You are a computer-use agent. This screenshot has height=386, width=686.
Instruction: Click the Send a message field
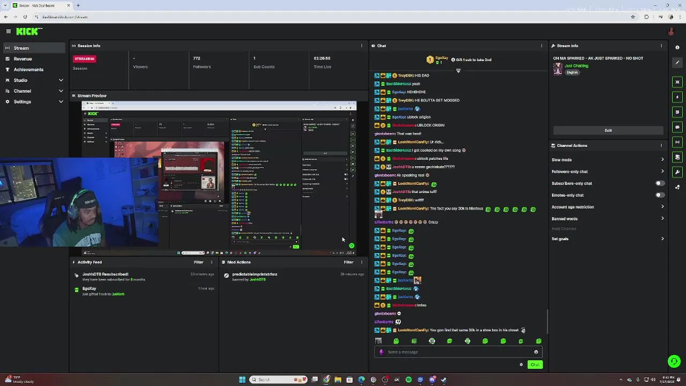(458, 352)
